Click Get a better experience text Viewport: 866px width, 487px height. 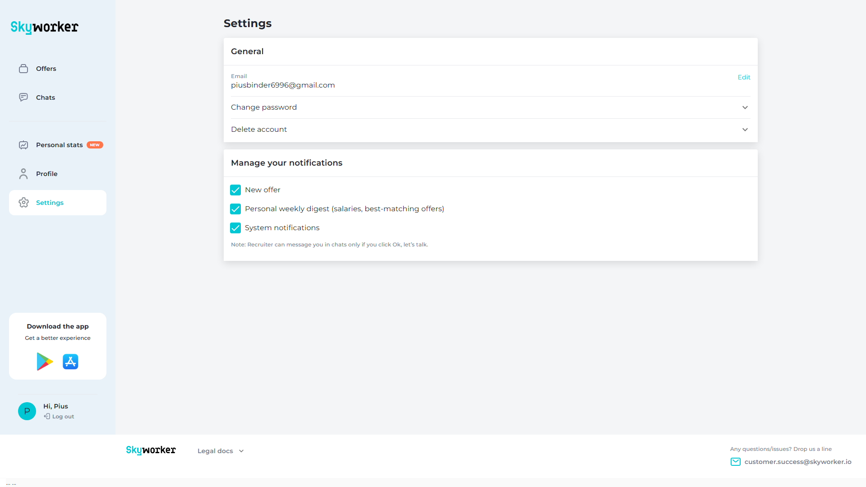tap(58, 338)
